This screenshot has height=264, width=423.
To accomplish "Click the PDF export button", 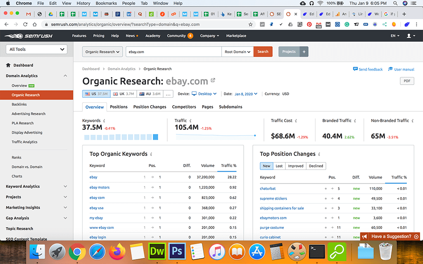I will 407,81.
